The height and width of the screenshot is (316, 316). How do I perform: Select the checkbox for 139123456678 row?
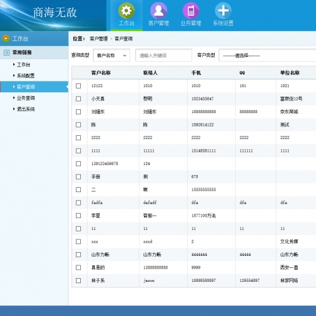click(78, 164)
